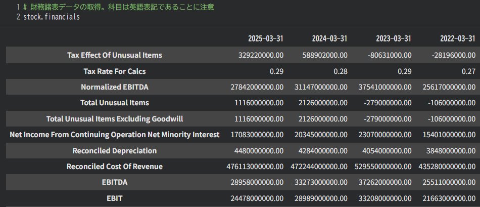The image size is (480, 207).
Task: Click EBIT value 33208000000.00
Action: [x=385, y=198]
